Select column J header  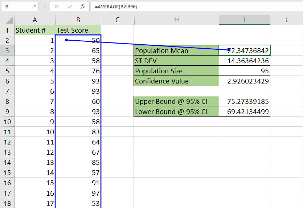[x=286, y=20]
